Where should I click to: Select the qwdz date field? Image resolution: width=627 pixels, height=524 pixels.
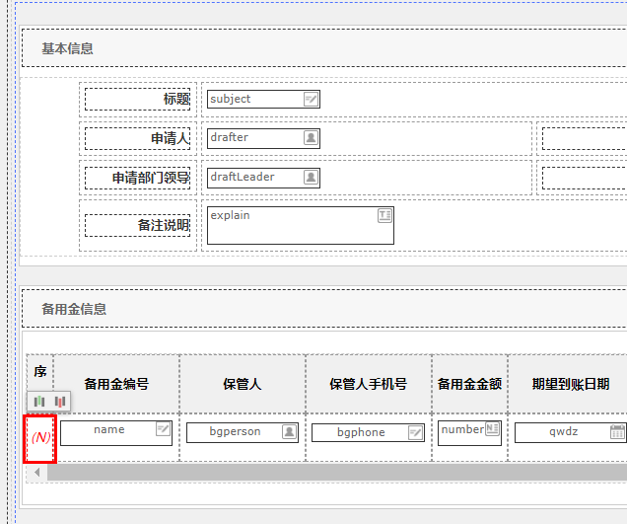pyautogui.click(x=571, y=433)
